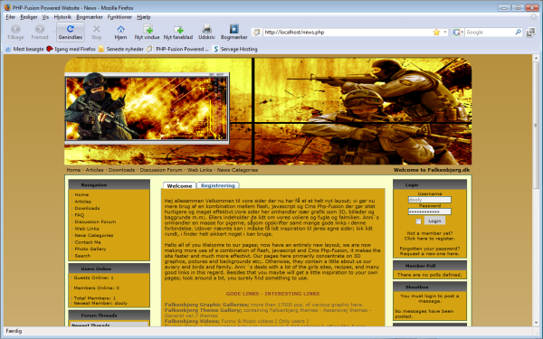Open Home in Navigation panel
Viewport: 543px width, 339px height.
click(x=81, y=194)
